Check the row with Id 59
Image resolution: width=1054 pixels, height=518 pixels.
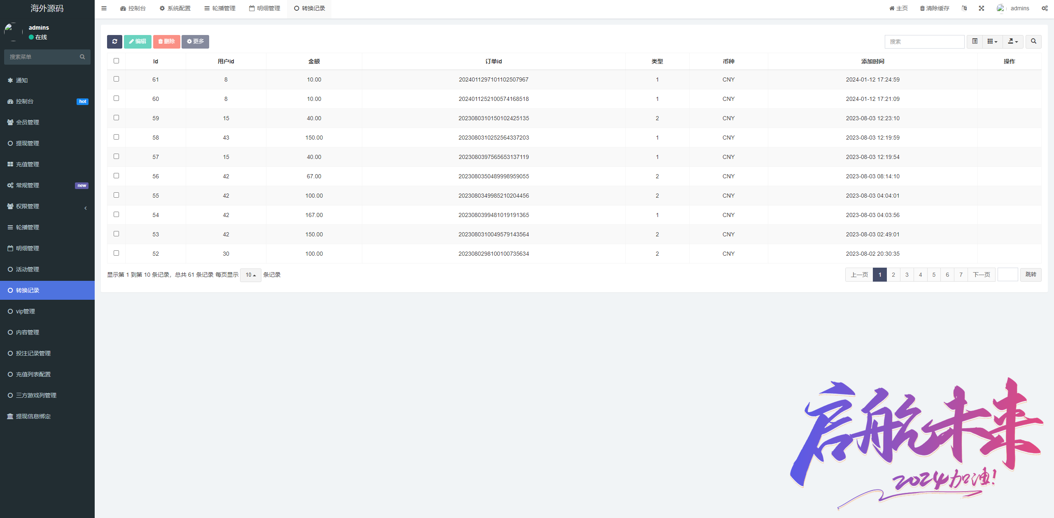tap(116, 118)
